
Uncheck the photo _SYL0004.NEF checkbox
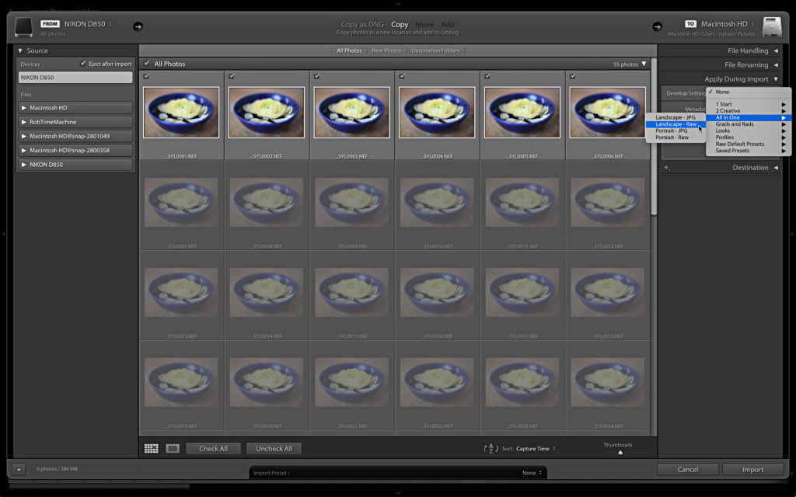pos(402,76)
